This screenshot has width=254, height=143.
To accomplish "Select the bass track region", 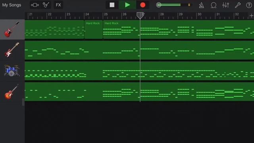I will click(139, 50).
